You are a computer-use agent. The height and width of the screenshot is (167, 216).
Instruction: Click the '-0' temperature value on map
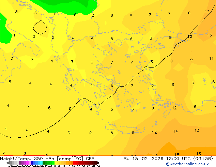pos(74,15)
